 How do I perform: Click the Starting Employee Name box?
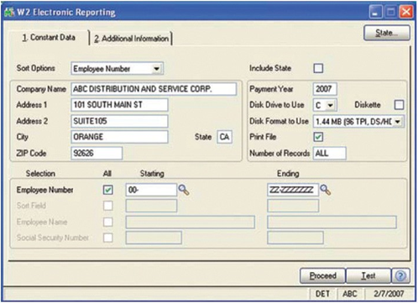191,222
